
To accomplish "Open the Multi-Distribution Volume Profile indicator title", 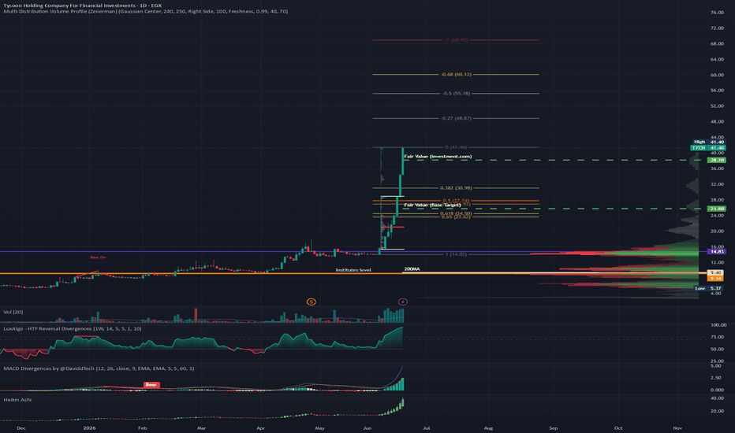I will pyautogui.click(x=145, y=11).
